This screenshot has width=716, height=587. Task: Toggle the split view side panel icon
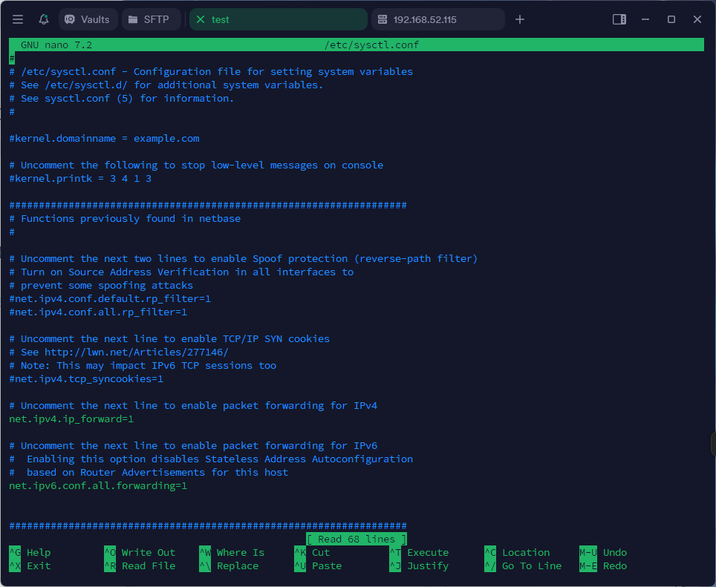click(619, 19)
